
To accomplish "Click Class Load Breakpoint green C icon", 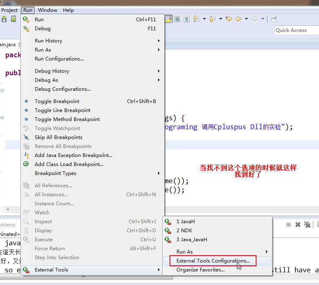I will pos(26,164).
